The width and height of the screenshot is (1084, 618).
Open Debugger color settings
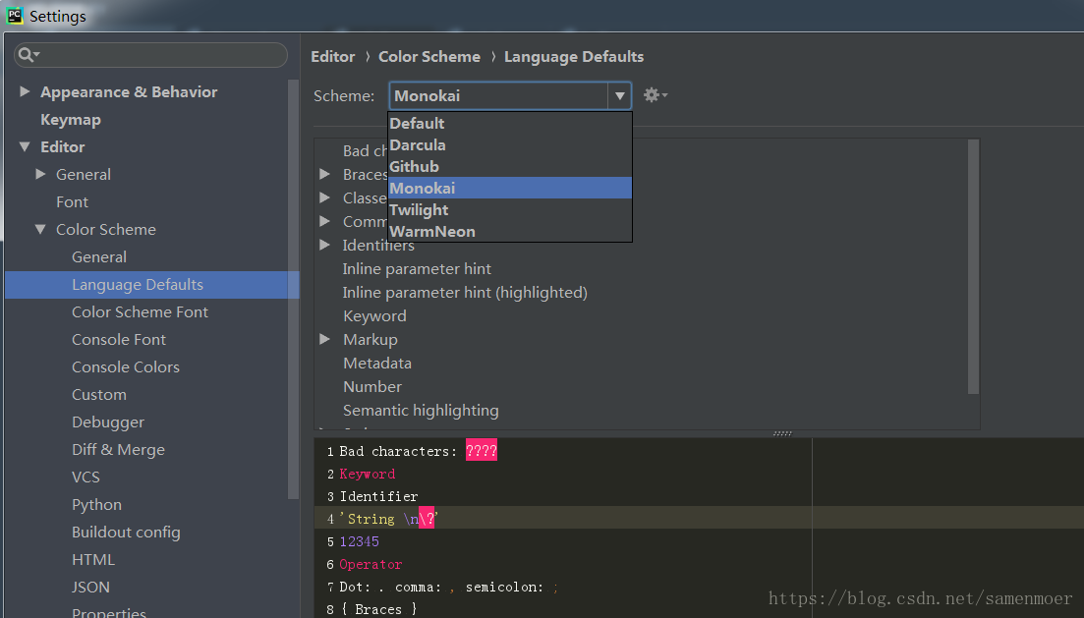(108, 422)
